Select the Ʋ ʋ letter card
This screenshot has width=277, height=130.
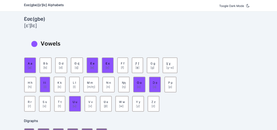[x=106, y=104]
